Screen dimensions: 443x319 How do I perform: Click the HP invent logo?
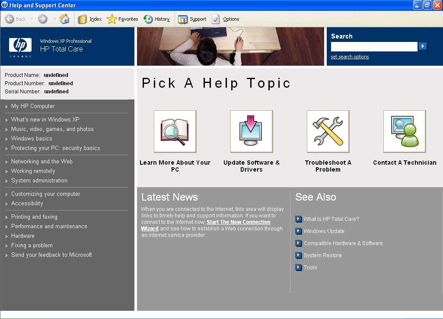click(x=19, y=47)
